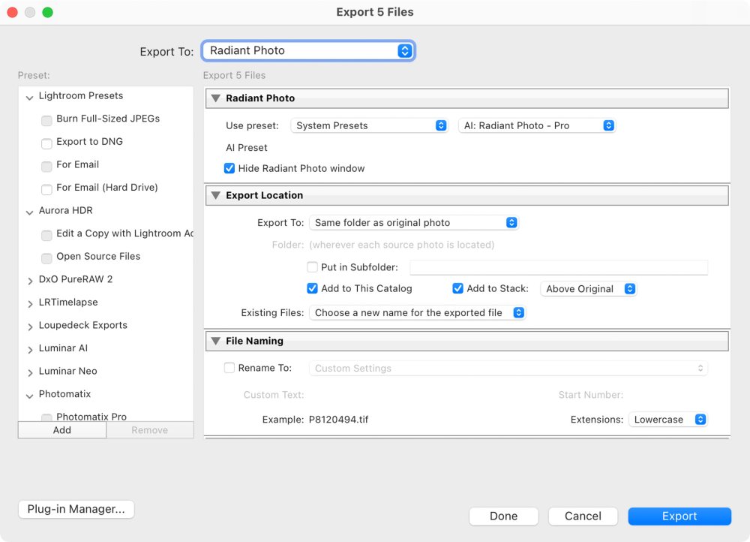The width and height of the screenshot is (750, 542).
Task: Collapse the Export Location section triangle
Action: click(x=216, y=195)
